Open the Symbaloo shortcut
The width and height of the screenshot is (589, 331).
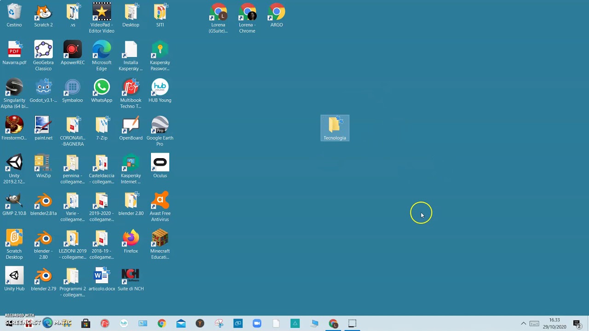[72, 91]
